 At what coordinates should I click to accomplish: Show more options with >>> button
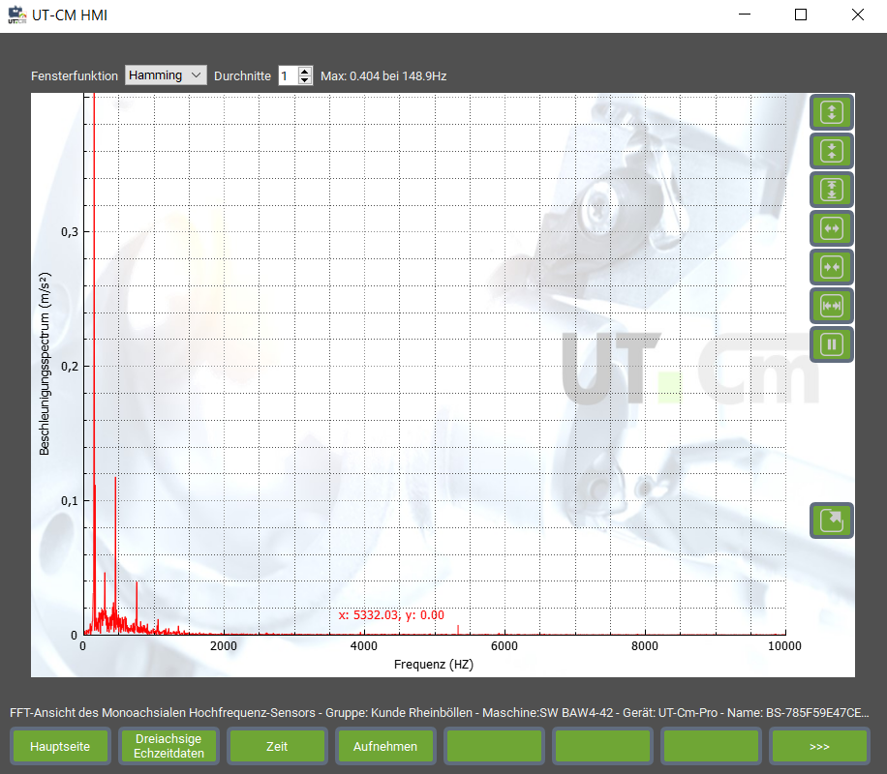pos(819,746)
